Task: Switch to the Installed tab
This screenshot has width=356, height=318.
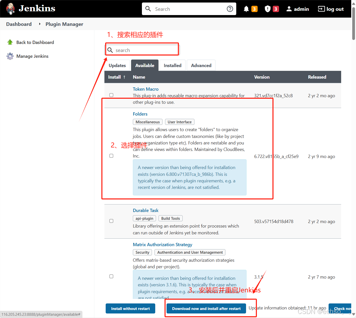Action: (173, 65)
